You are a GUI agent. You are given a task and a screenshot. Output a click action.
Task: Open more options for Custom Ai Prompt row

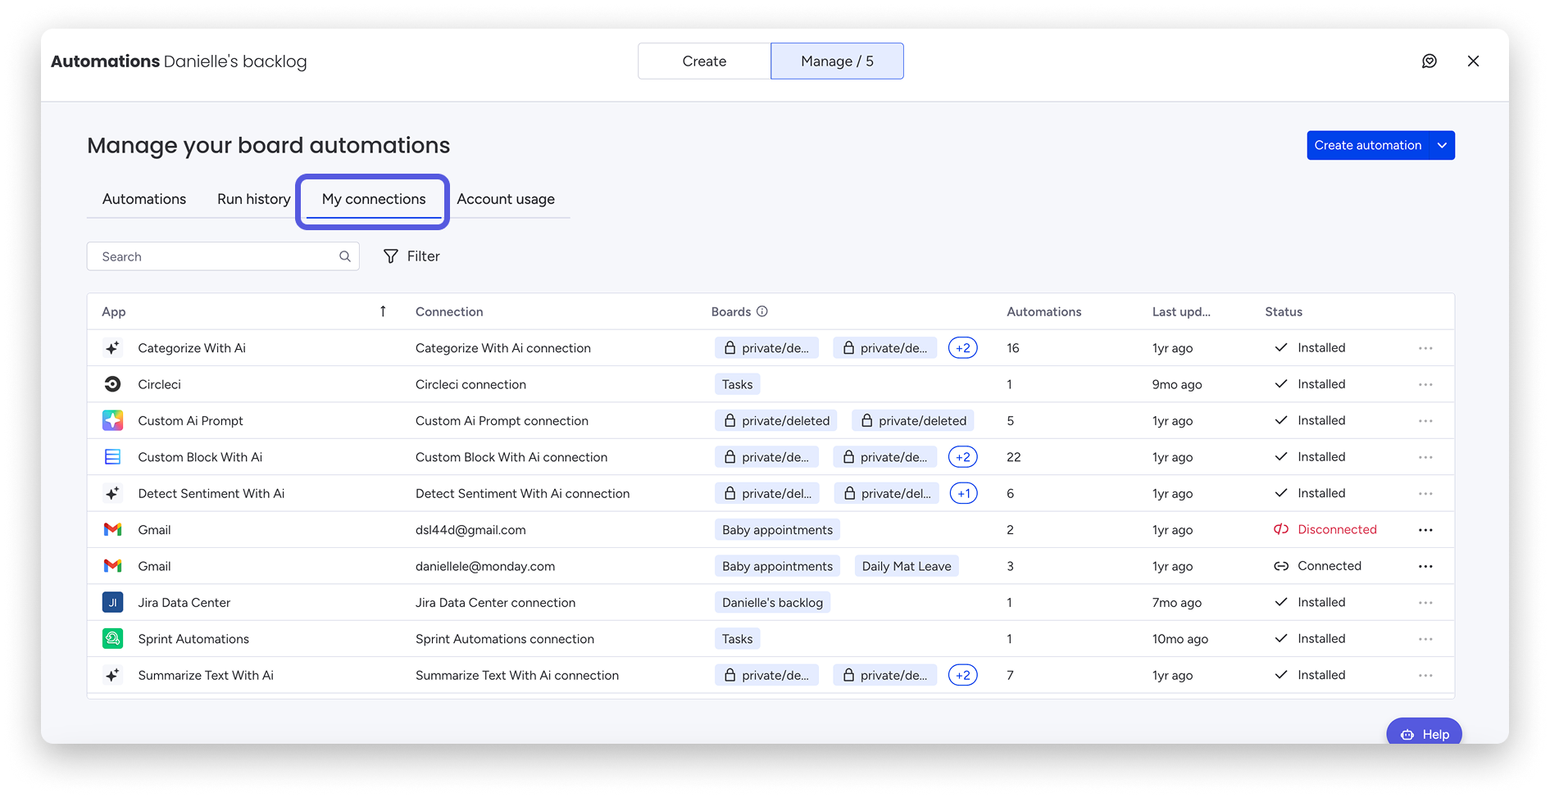[1425, 421]
